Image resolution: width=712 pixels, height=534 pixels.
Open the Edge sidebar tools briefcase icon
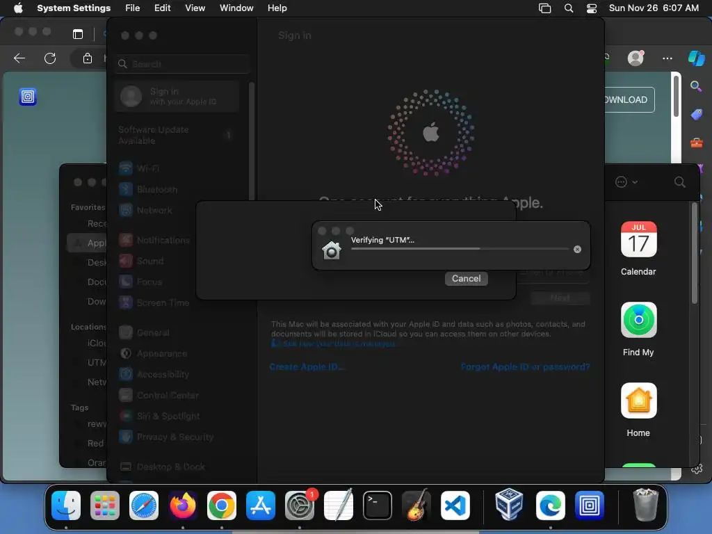click(x=697, y=143)
